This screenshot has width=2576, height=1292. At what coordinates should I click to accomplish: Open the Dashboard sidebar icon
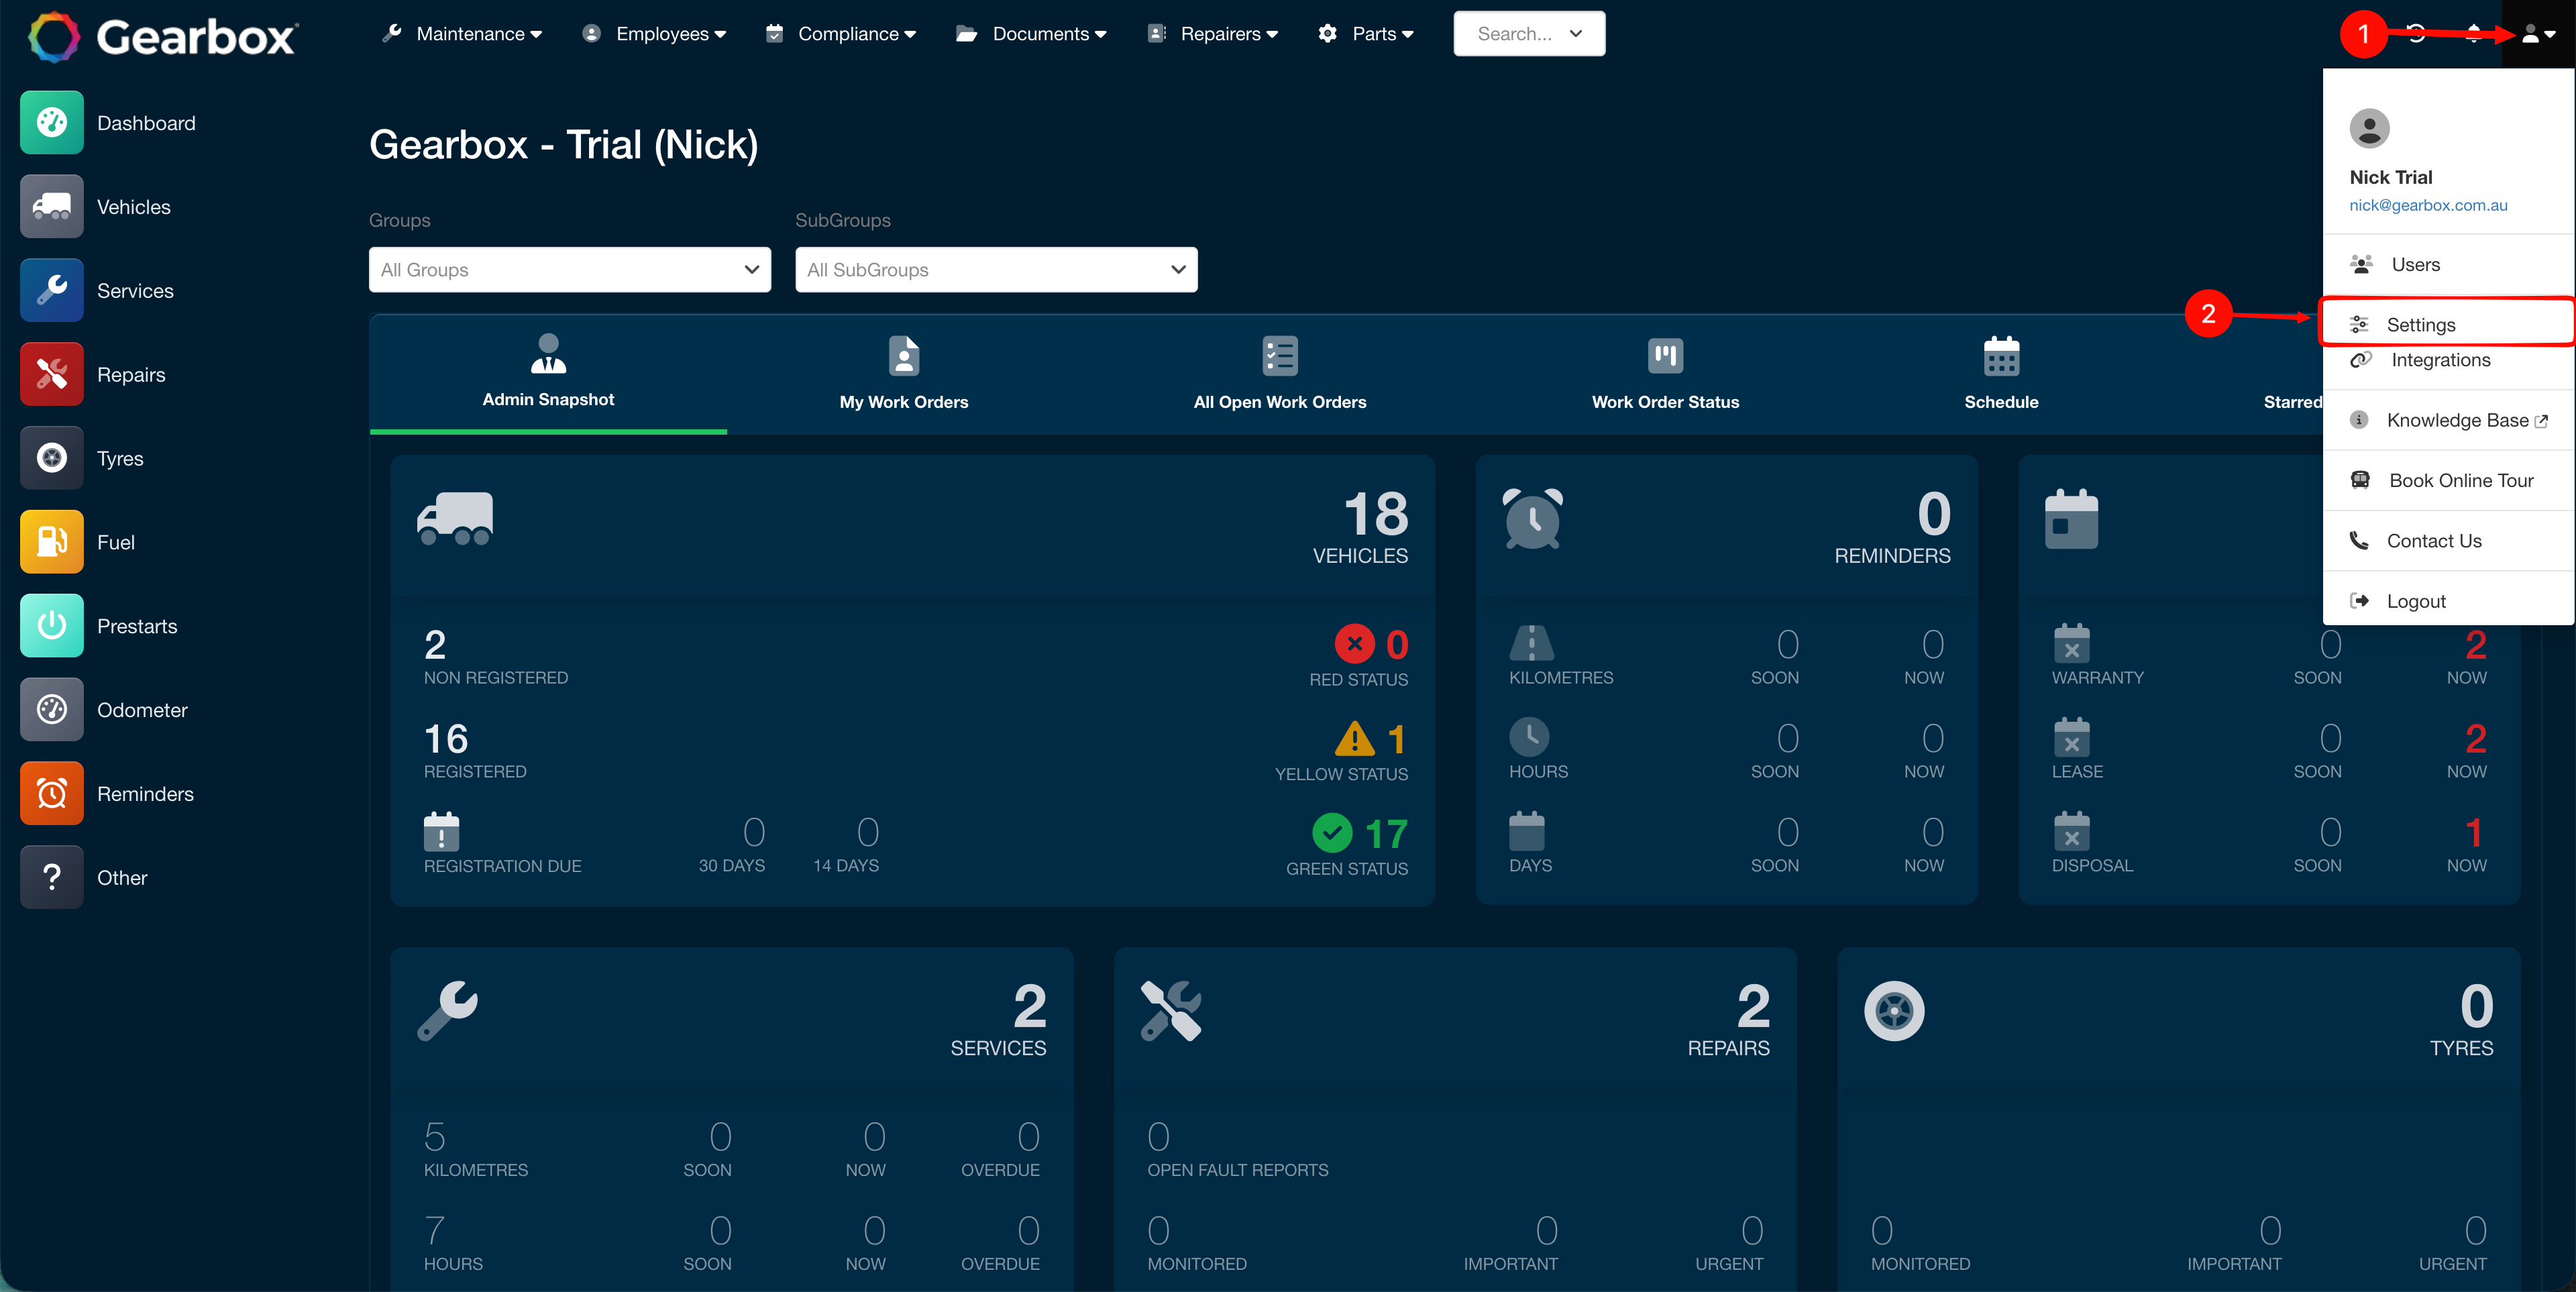pos(52,123)
